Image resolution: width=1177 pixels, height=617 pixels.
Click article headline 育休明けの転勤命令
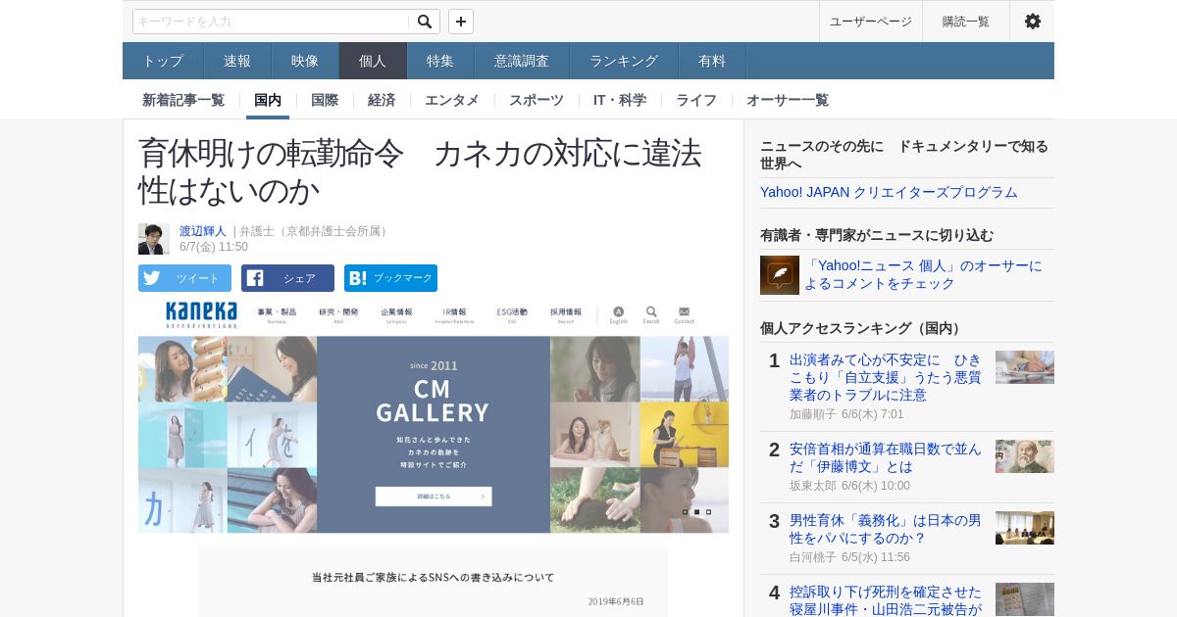coord(420,171)
